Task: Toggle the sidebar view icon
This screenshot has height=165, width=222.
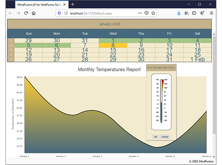Action: (194, 13)
